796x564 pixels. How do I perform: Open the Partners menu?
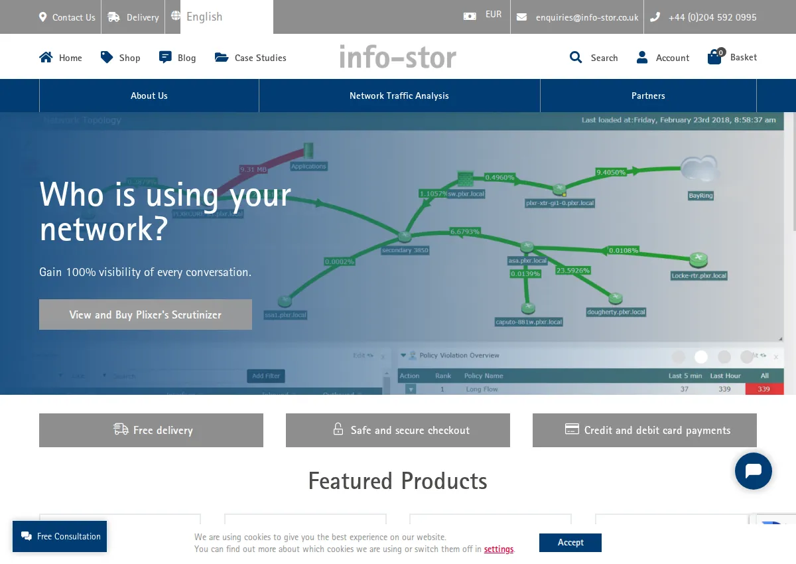[648, 96]
